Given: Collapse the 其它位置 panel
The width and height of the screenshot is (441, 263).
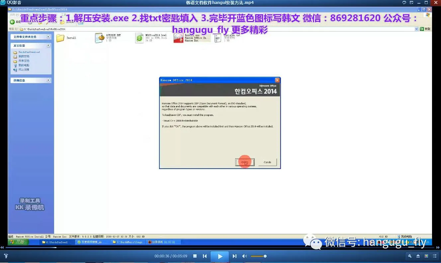Looking at the screenshot, I should pyautogui.click(x=48, y=45).
